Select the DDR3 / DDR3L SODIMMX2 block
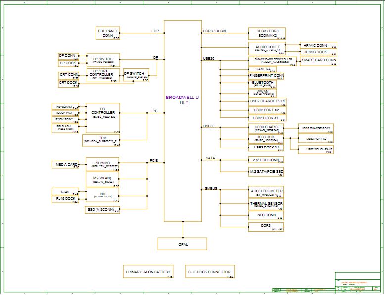This screenshot has width=385, height=295. [267, 33]
